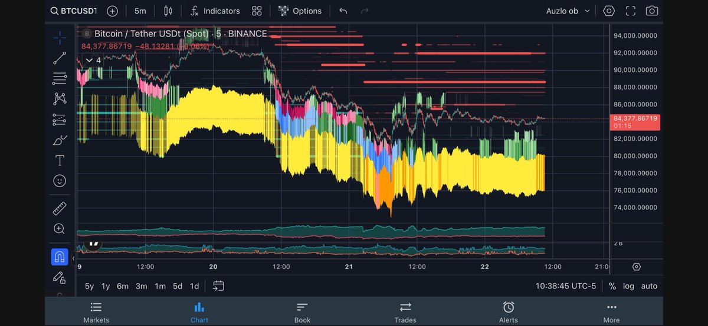The width and height of the screenshot is (708, 326).
Task: Switch to the Alerts tab
Action: [509, 312]
